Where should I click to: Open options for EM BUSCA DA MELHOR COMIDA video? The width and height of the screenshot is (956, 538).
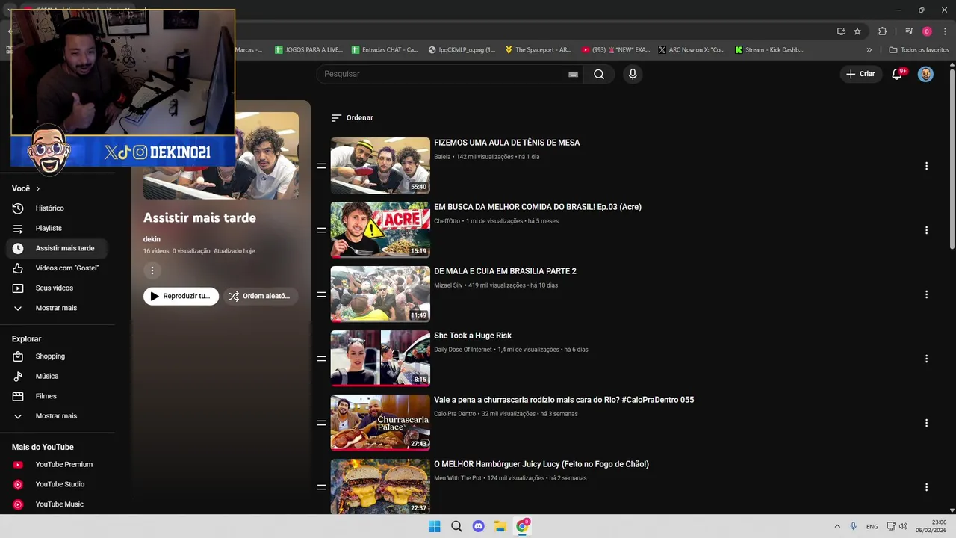pyautogui.click(x=926, y=230)
